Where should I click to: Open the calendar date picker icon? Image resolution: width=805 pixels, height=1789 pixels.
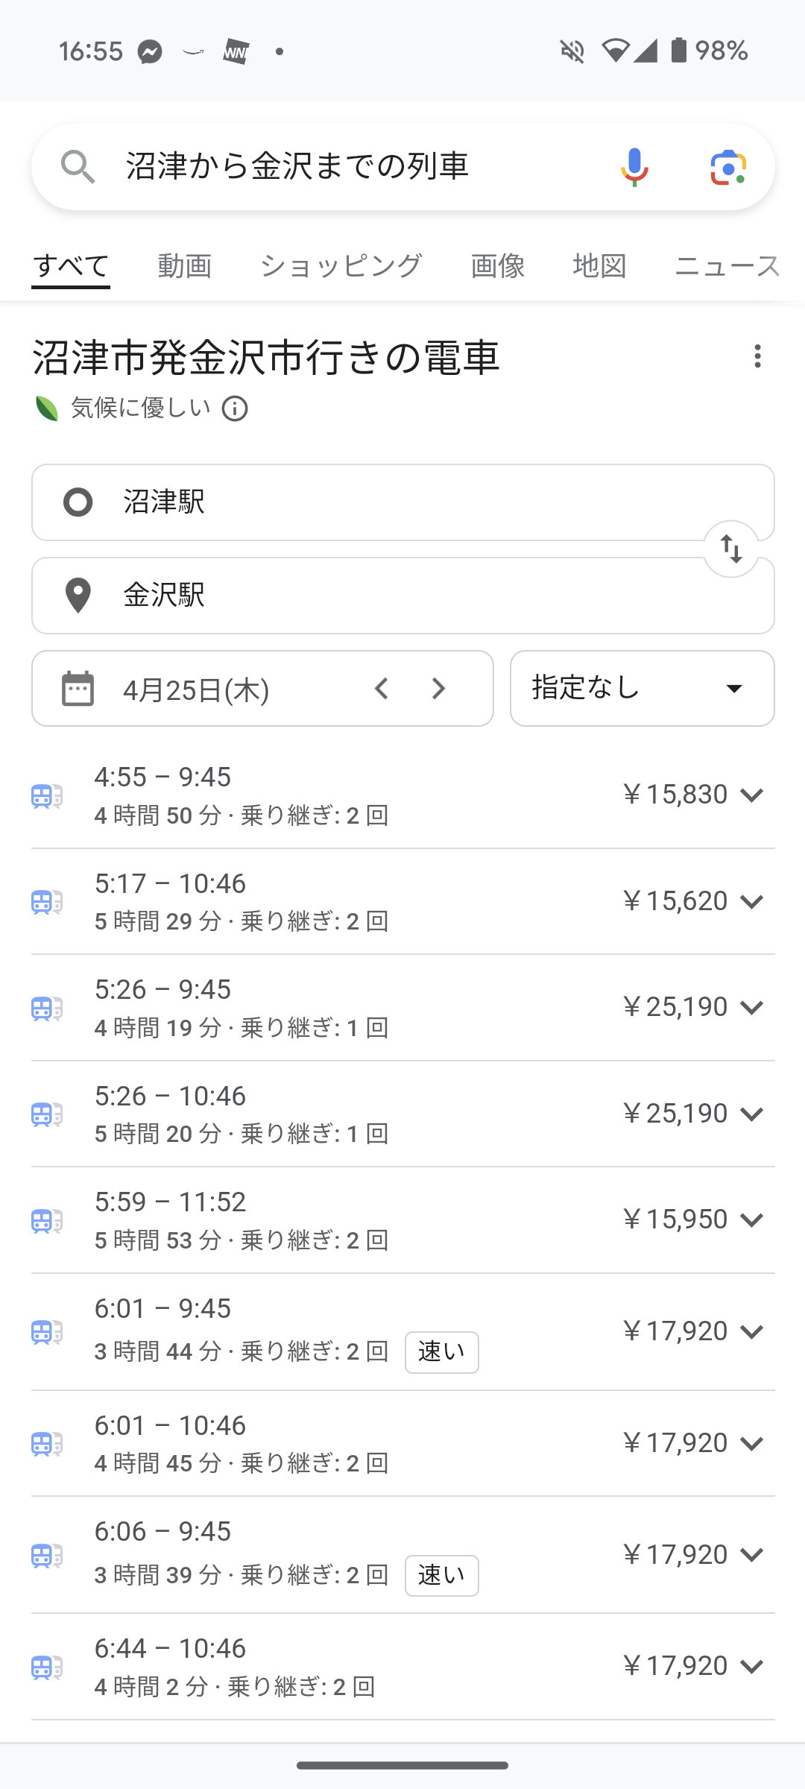78,689
